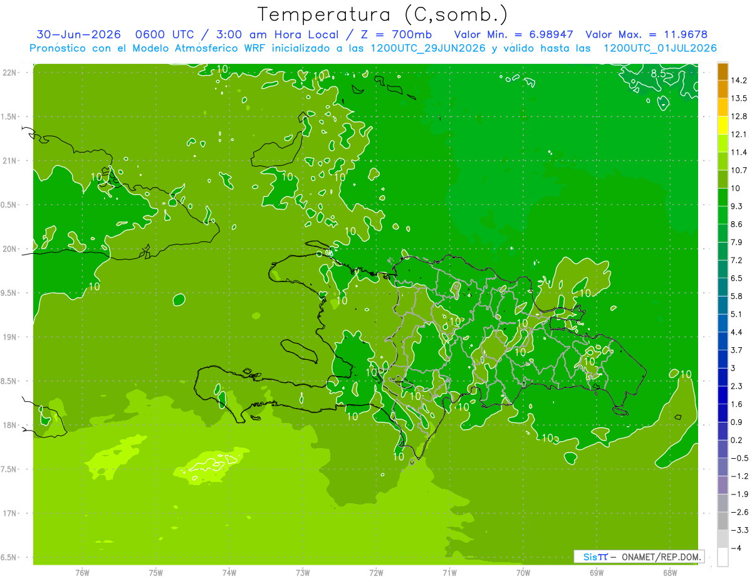Click the "69W" longitude axis label

pos(597,573)
